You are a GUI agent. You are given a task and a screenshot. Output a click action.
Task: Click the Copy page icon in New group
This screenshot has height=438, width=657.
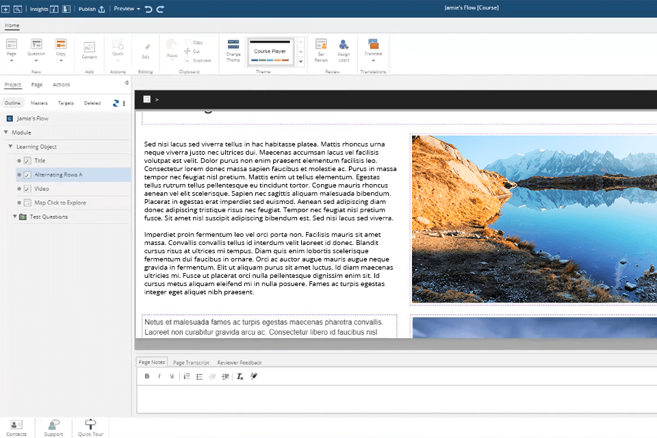tap(61, 44)
